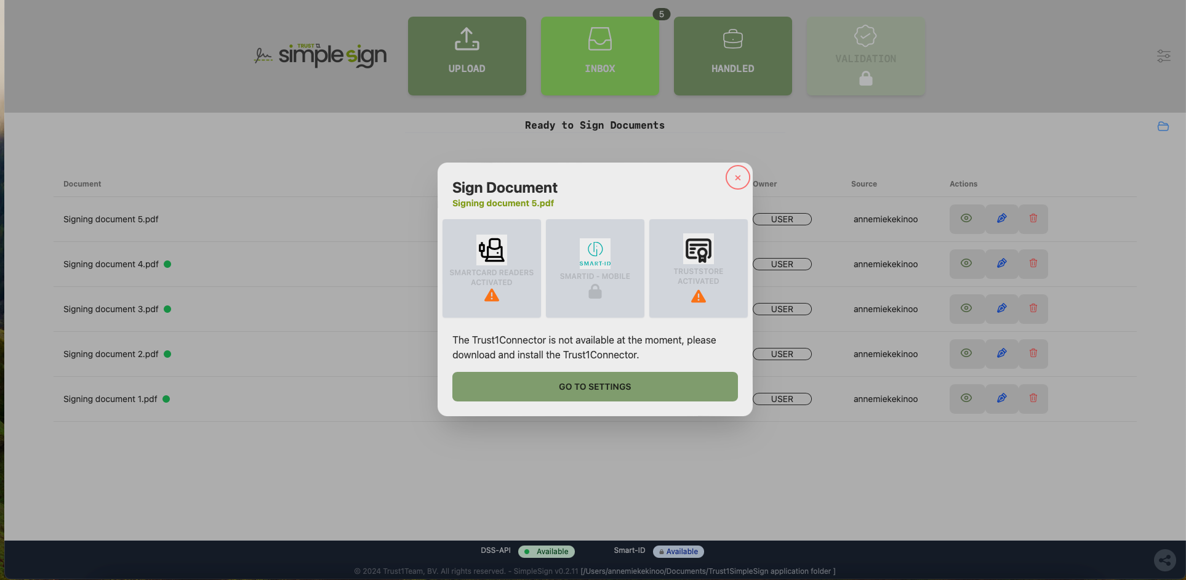Sign Signing document 4.pdf with pen icon

click(x=1002, y=264)
